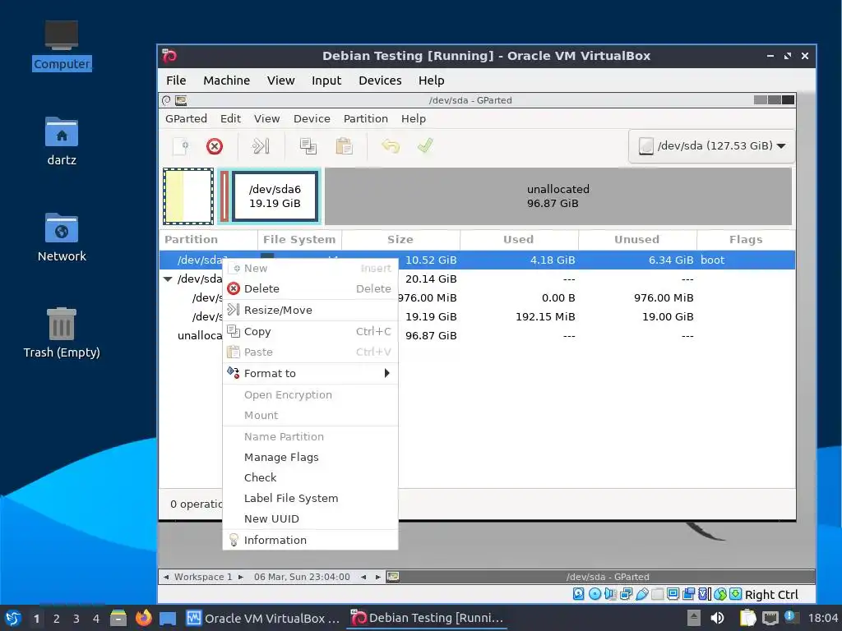
Task: Open the /dev/sda device selector dropdown
Action: click(711, 146)
